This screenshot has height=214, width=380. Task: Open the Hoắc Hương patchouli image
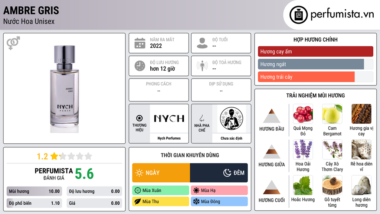(303, 185)
